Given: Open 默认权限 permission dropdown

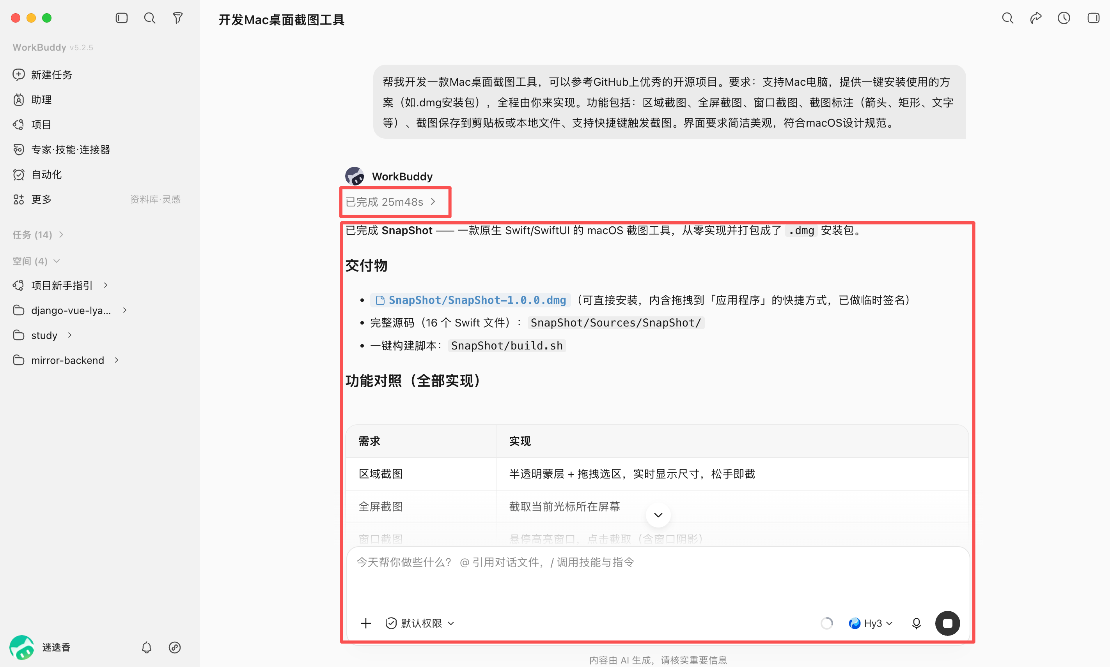Looking at the screenshot, I should tap(420, 623).
